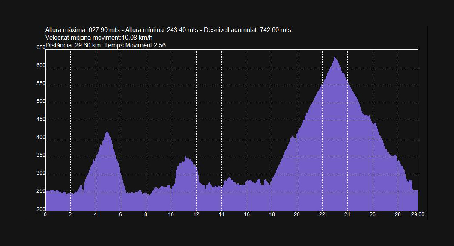Click the 24 km distance axis label

tap(347, 214)
